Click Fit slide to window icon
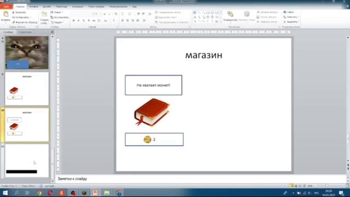The width and height of the screenshot is (350, 197). [347, 186]
